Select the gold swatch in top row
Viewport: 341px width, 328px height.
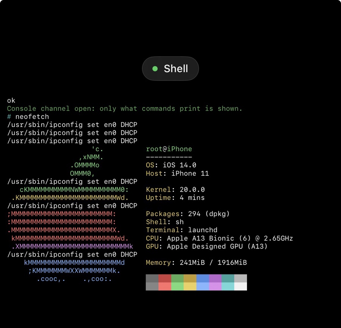[x=190, y=278]
